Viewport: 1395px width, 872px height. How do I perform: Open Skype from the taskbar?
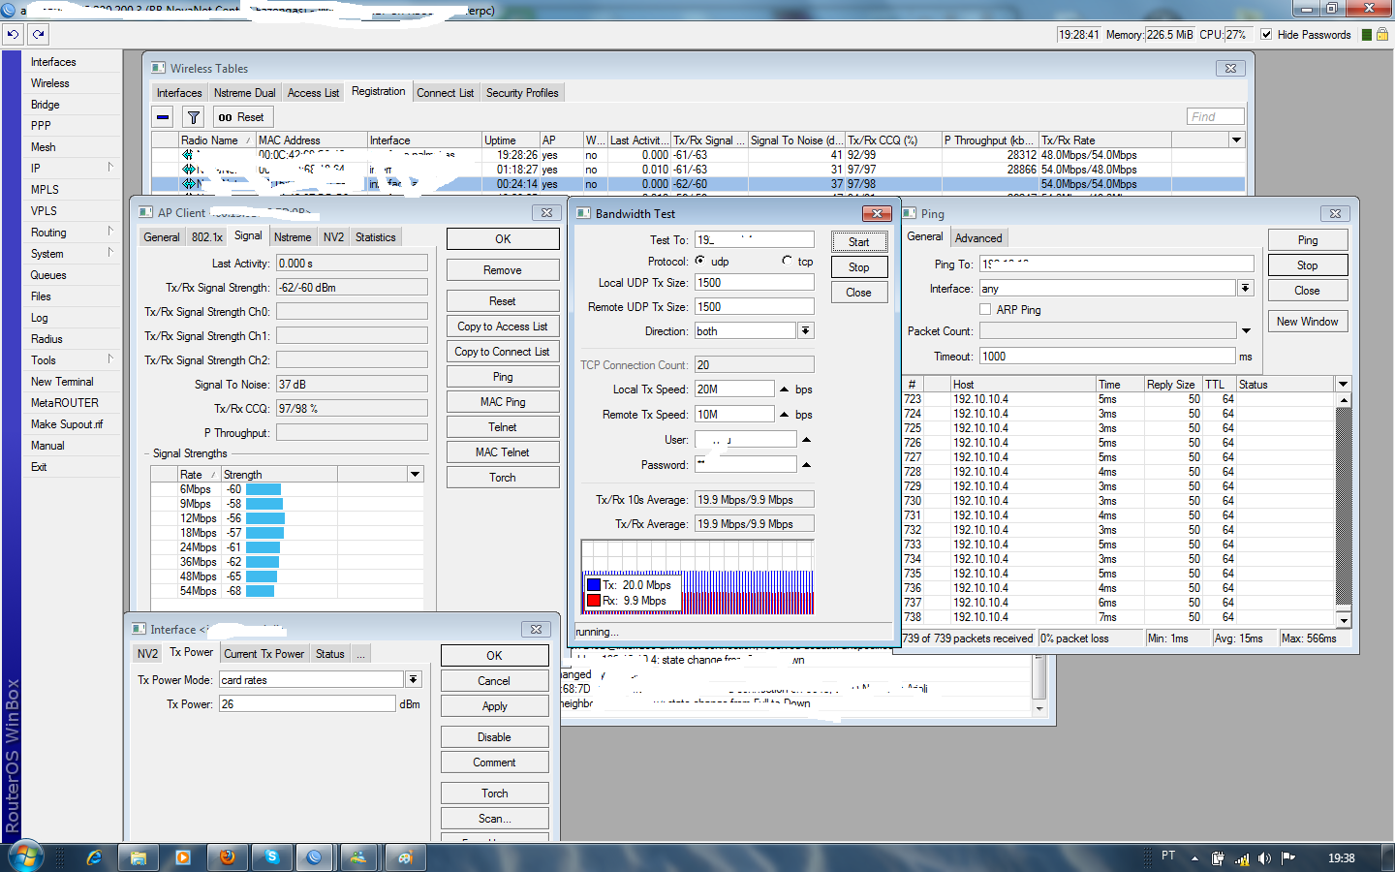point(271,856)
